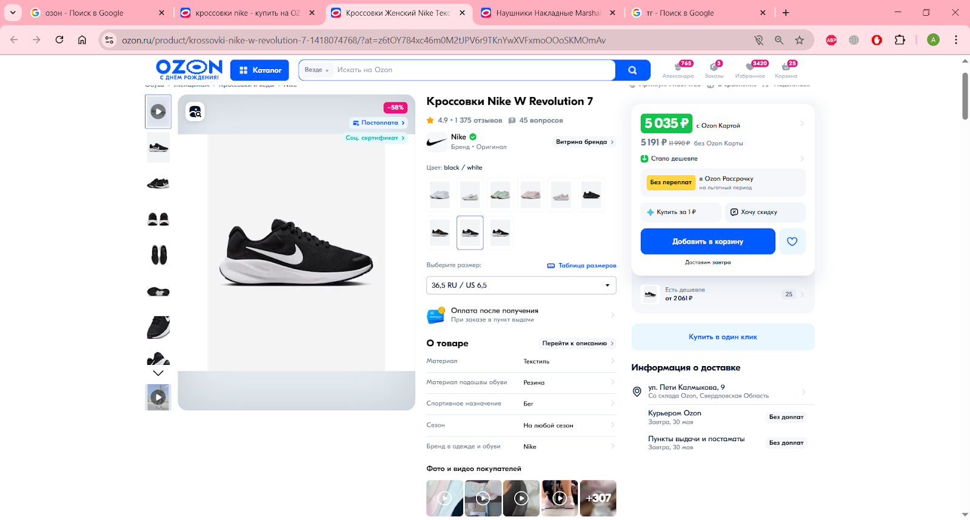The image size is (970, 520).
Task: Switch to тг - Поиск в Google tab
Action: click(x=699, y=13)
